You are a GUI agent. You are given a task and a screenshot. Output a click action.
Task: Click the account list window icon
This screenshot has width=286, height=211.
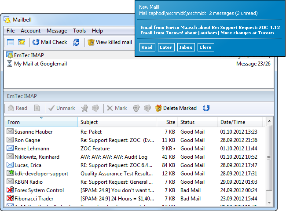point(11,42)
